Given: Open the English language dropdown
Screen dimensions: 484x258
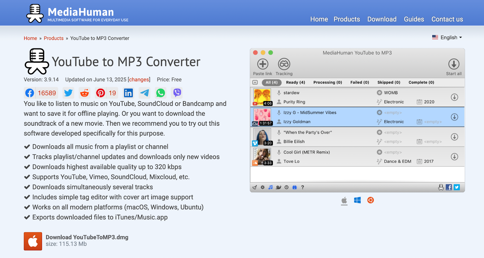Looking at the screenshot, I should click(x=447, y=38).
